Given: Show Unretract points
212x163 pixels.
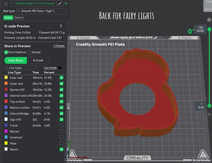Looking at the screenshot, I should point(61,137).
